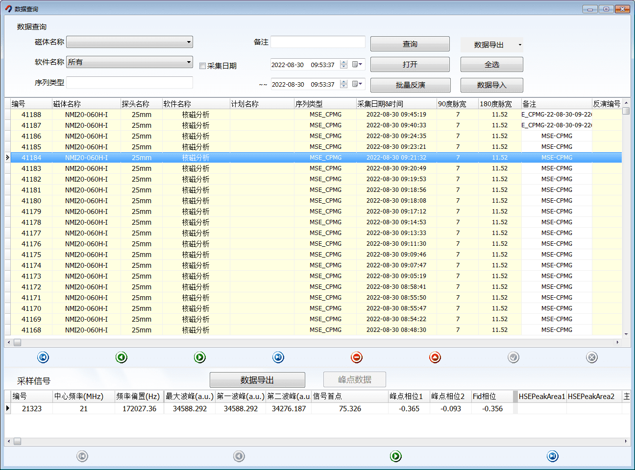This screenshot has width=635, height=470.
Task: Open the 磁体名称 dropdown
Action: pos(189,42)
